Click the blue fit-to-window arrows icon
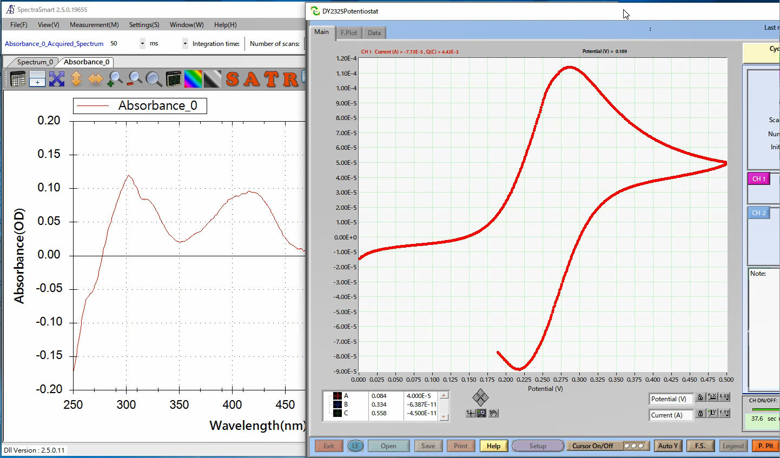 [57, 79]
